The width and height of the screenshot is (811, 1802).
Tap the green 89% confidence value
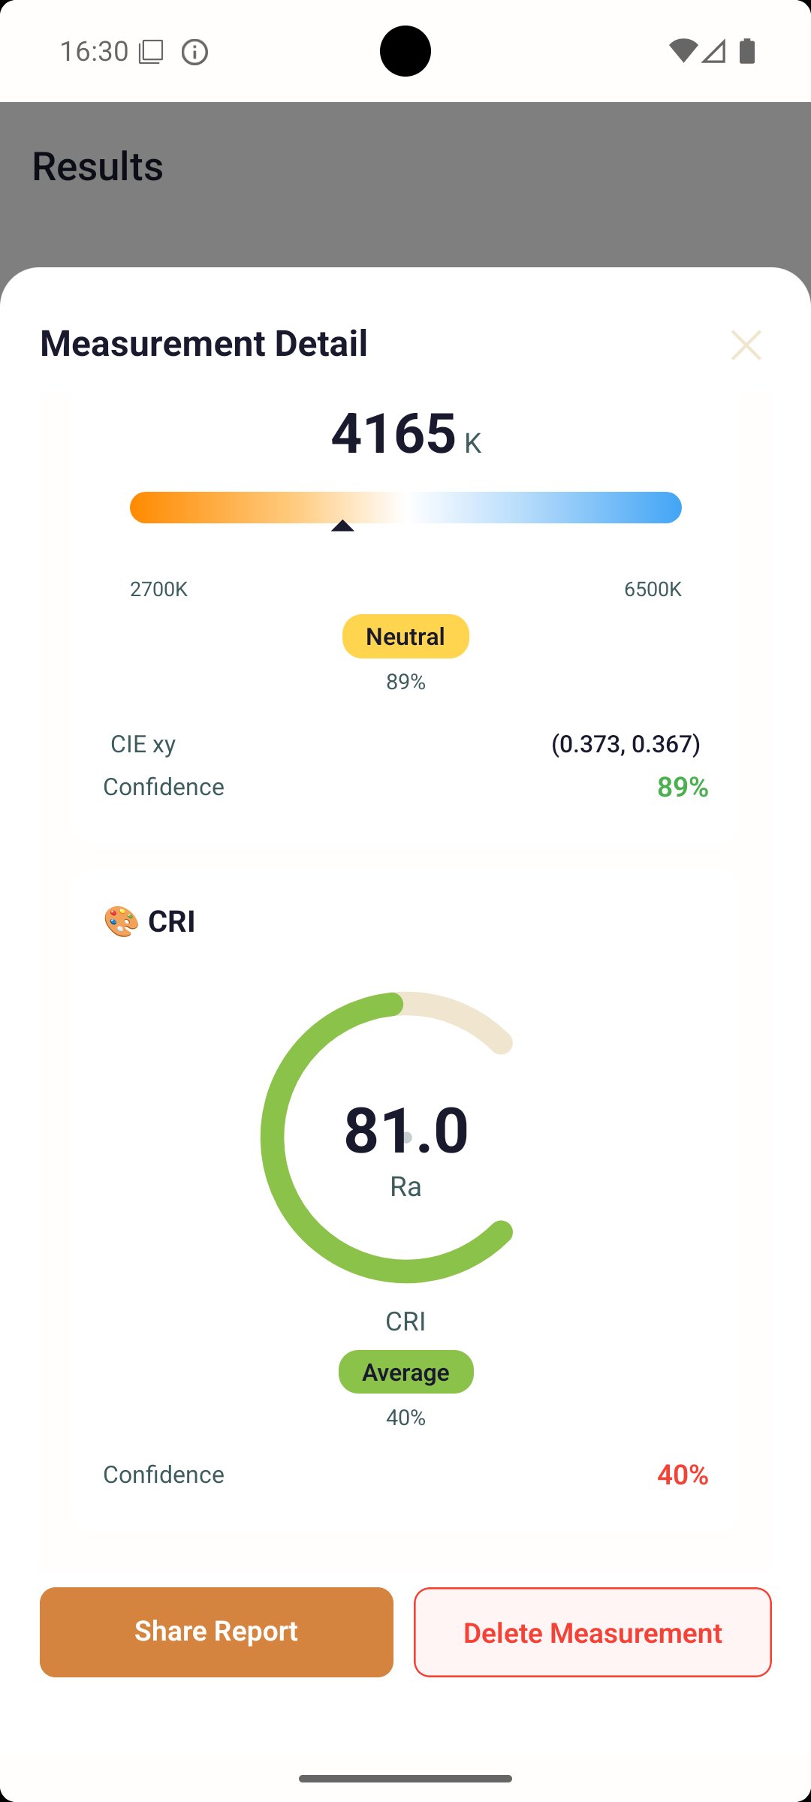point(683,787)
